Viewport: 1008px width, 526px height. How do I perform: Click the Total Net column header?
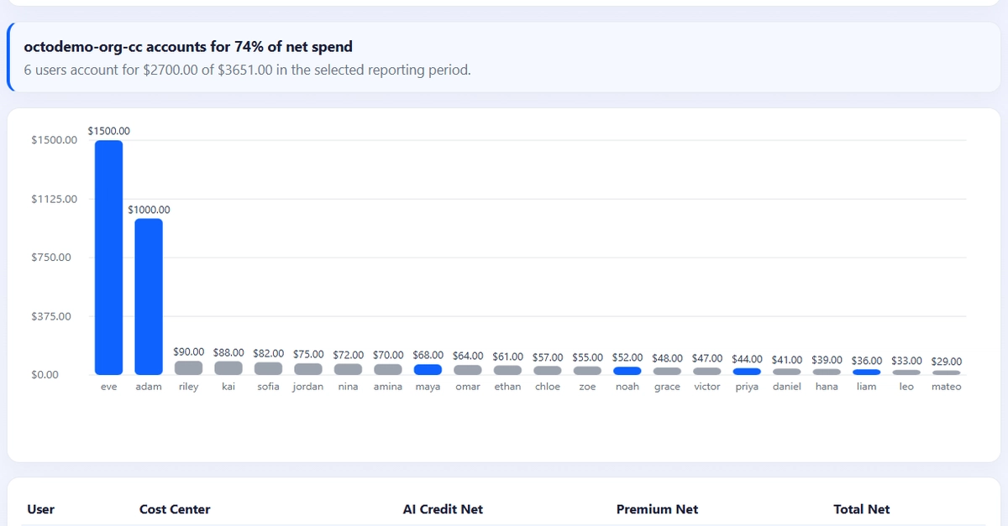tap(861, 509)
